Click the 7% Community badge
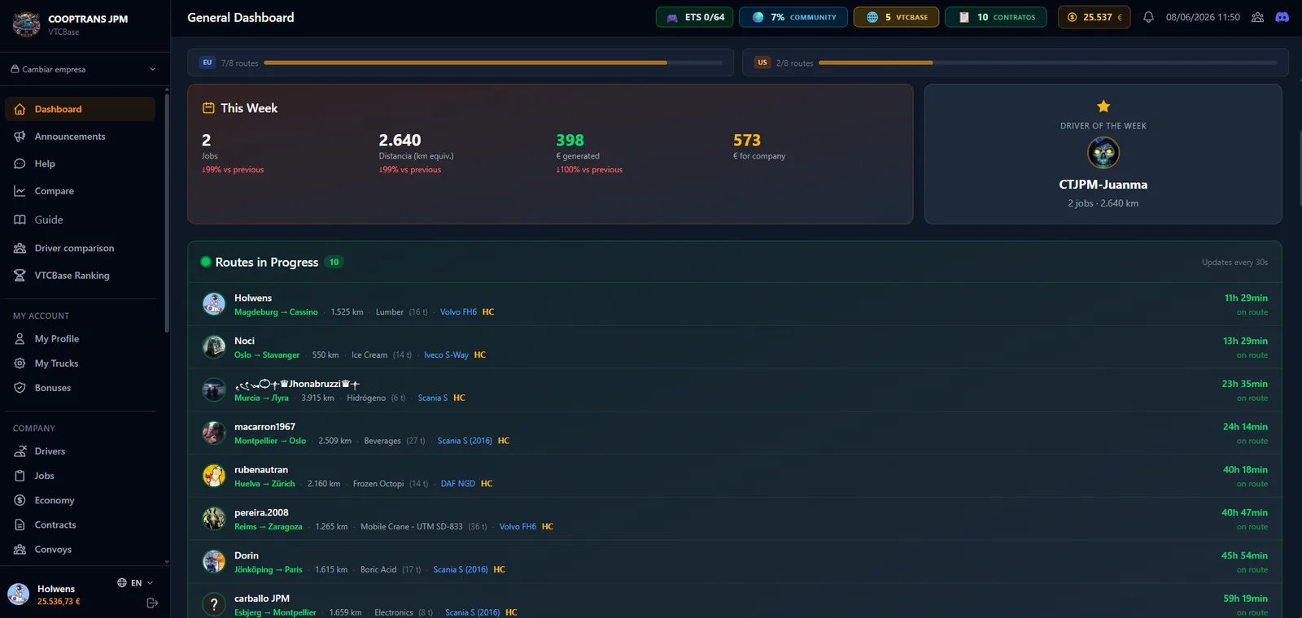The width and height of the screenshot is (1302, 618). (793, 17)
